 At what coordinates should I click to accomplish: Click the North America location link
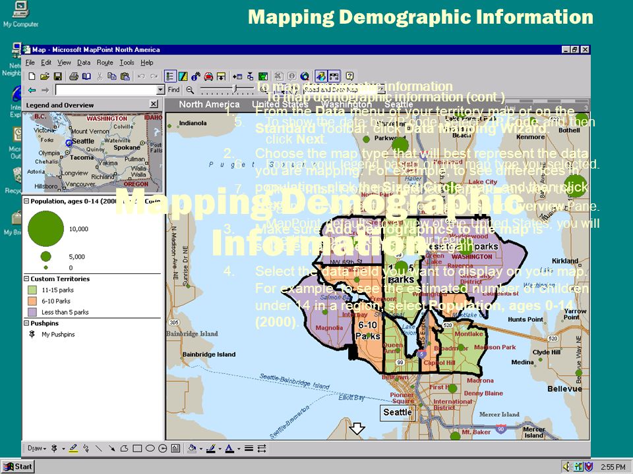[x=209, y=105]
